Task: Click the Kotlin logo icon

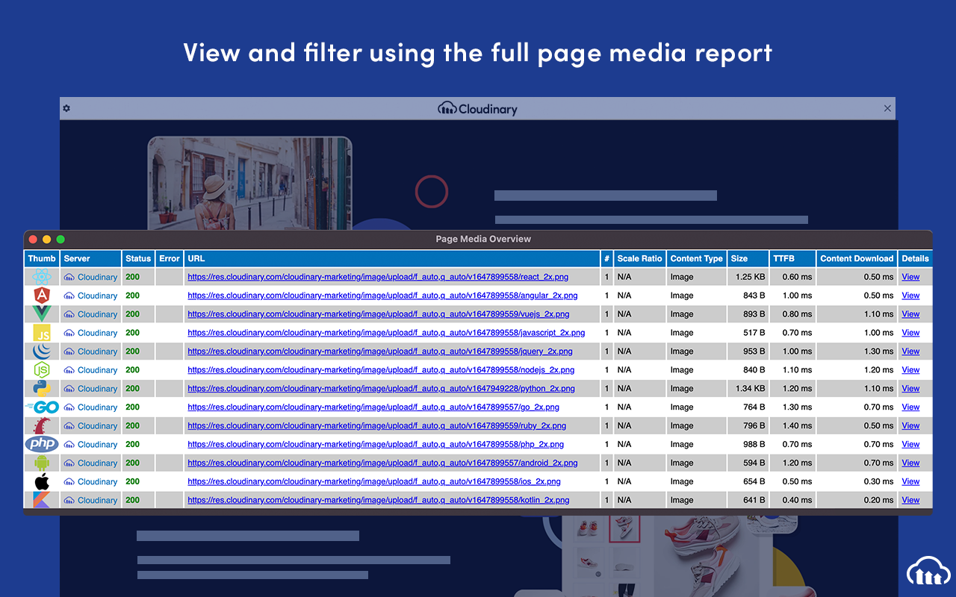Action: [42, 499]
